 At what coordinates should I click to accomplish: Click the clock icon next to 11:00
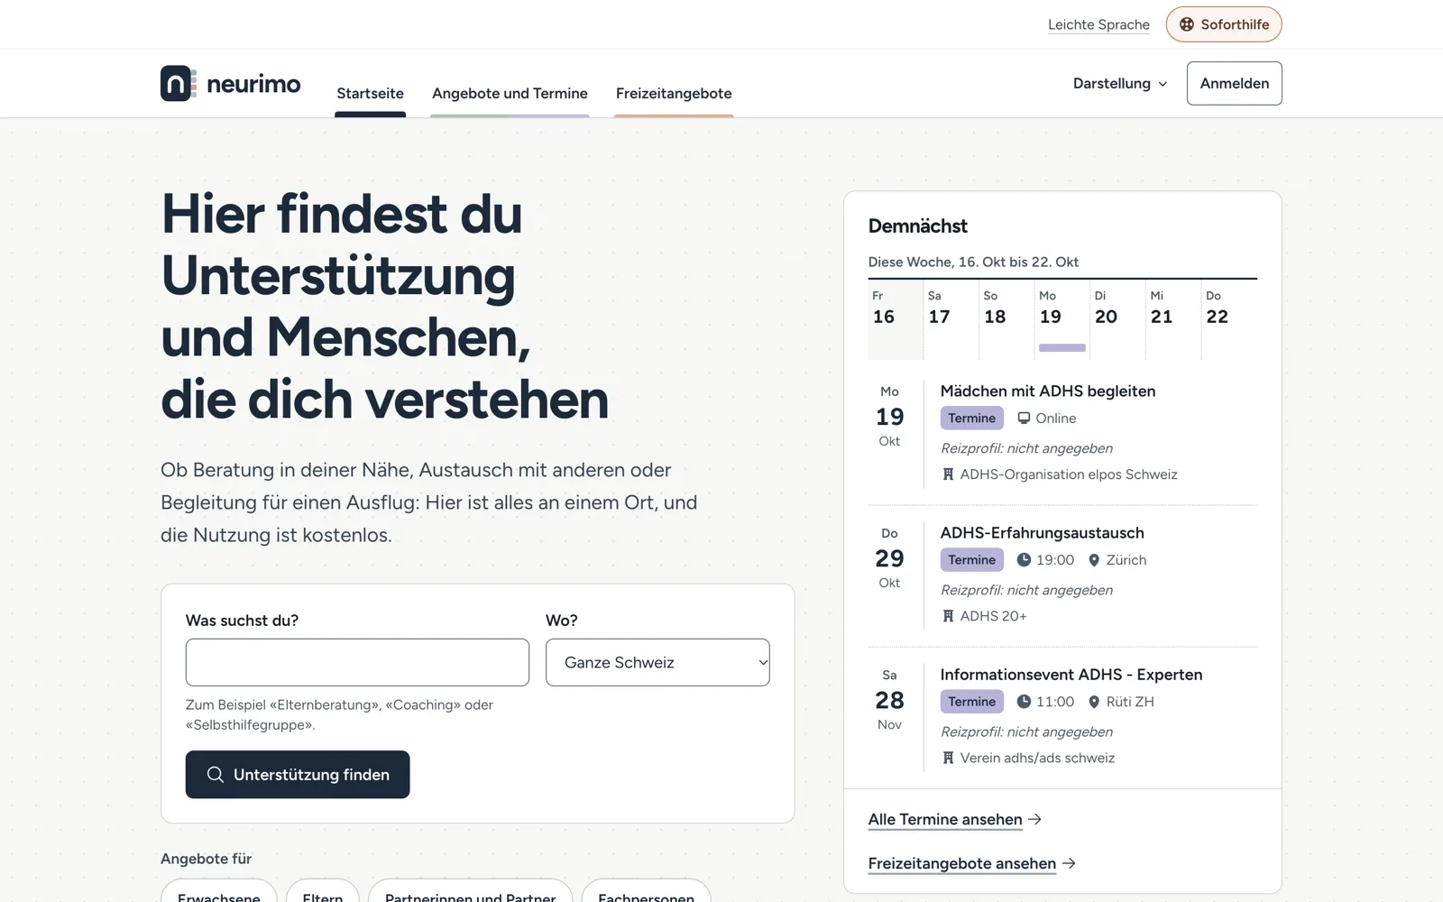1024,702
